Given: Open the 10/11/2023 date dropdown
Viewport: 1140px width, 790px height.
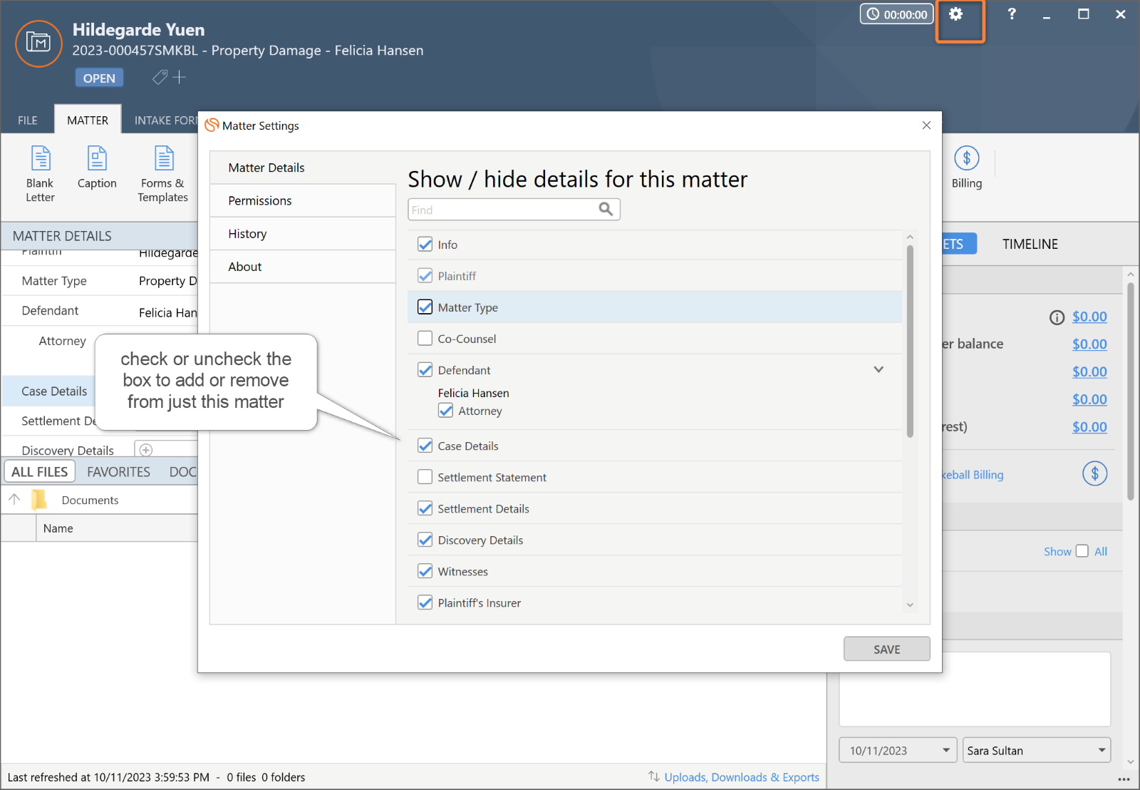Looking at the screenshot, I should [946, 750].
